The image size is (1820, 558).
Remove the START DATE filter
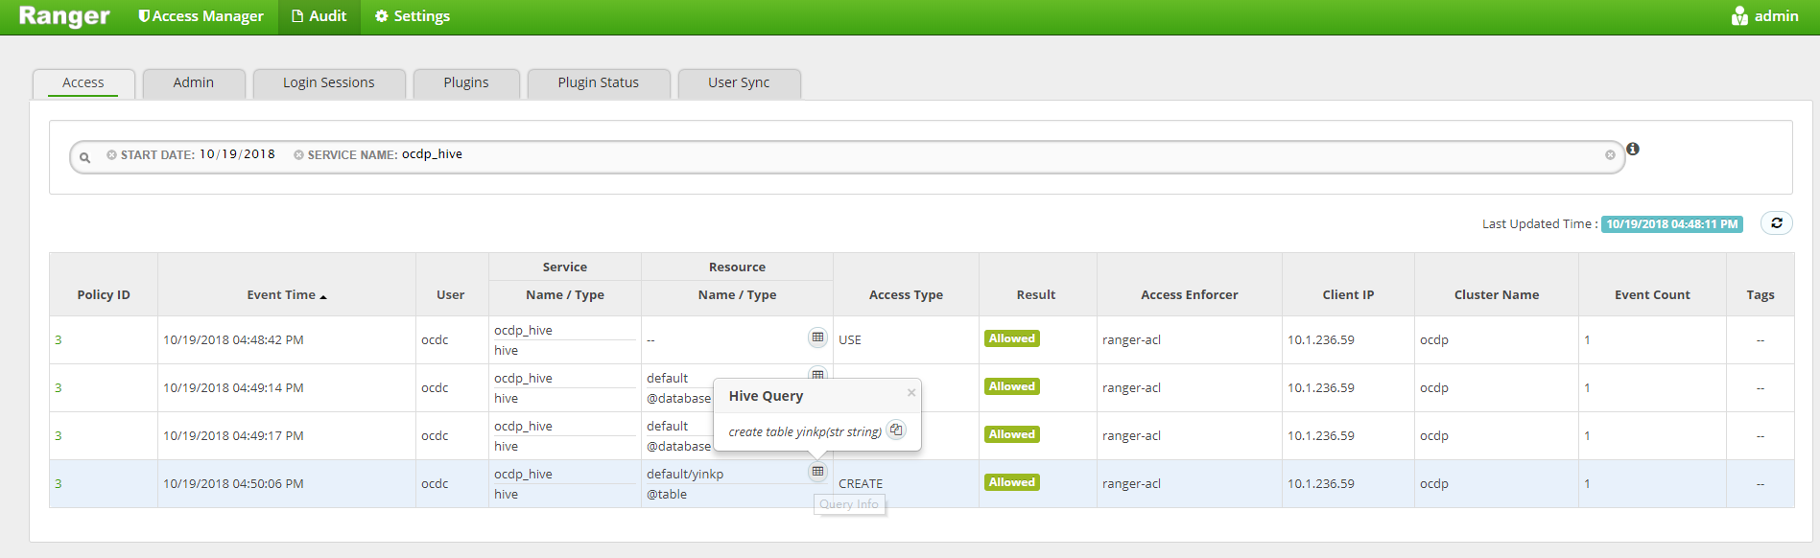[111, 154]
